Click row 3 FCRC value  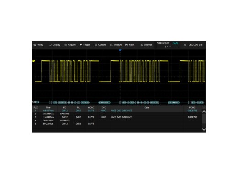[x=192, y=117]
